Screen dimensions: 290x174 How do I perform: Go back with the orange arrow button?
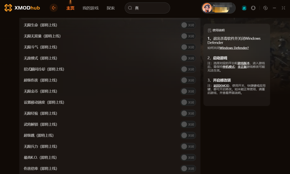tap(54, 8)
